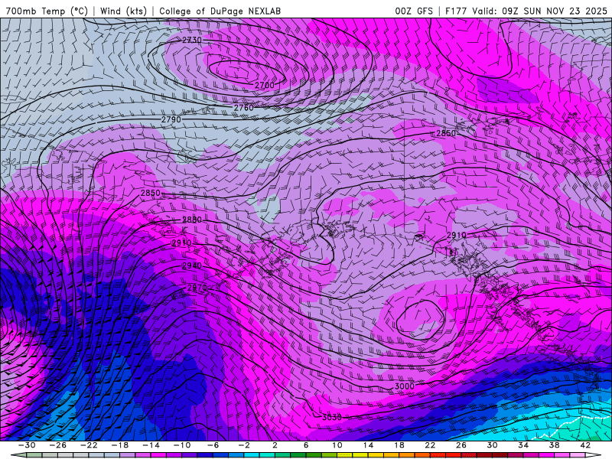The width and height of the screenshot is (612, 459).
Task: Select the -2 colorbar temperature label
Action: [x=244, y=445]
